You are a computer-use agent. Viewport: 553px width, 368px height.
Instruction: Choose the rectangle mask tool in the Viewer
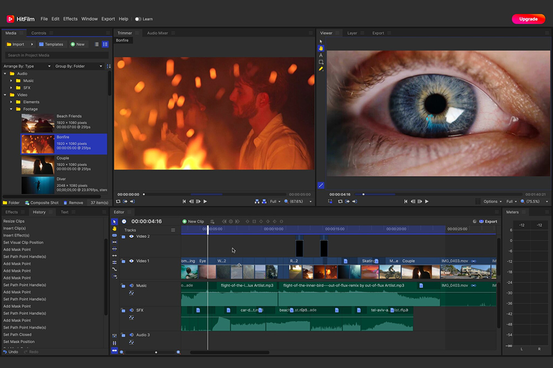(x=321, y=62)
